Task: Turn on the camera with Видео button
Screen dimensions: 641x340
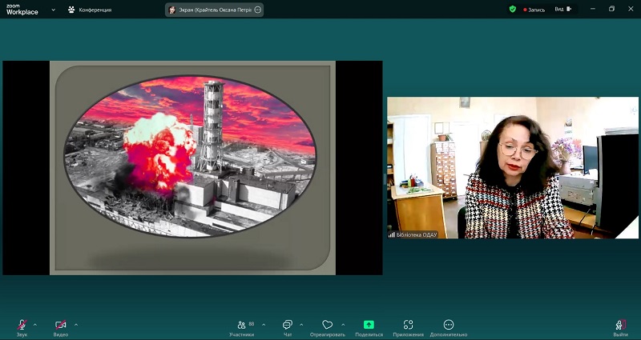Action: (61, 326)
